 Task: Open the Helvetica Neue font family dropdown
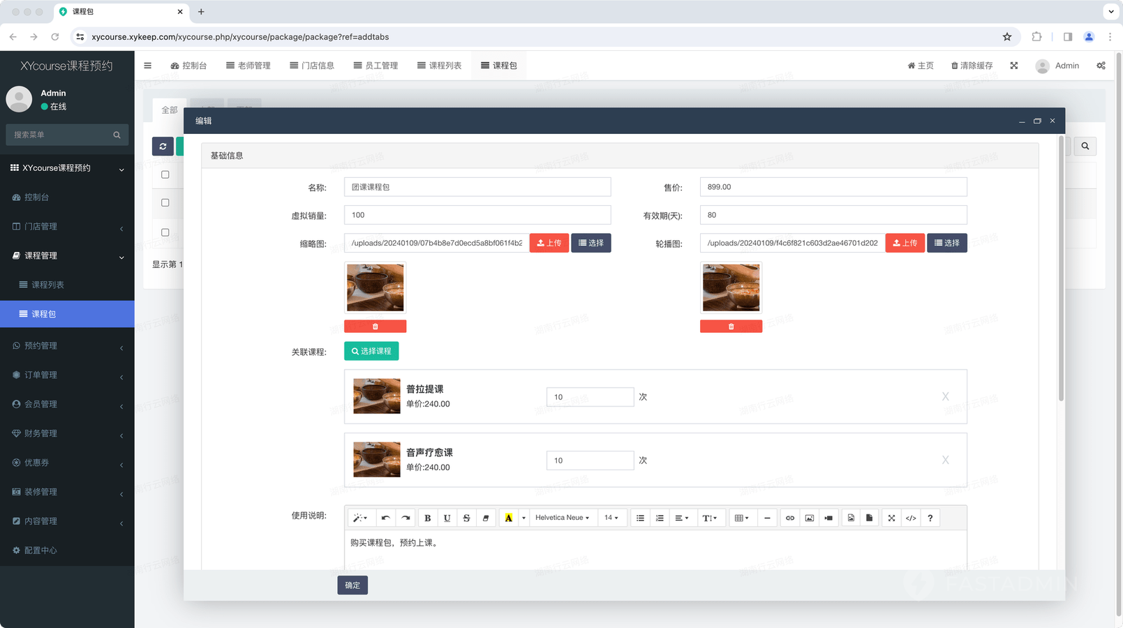(x=562, y=518)
